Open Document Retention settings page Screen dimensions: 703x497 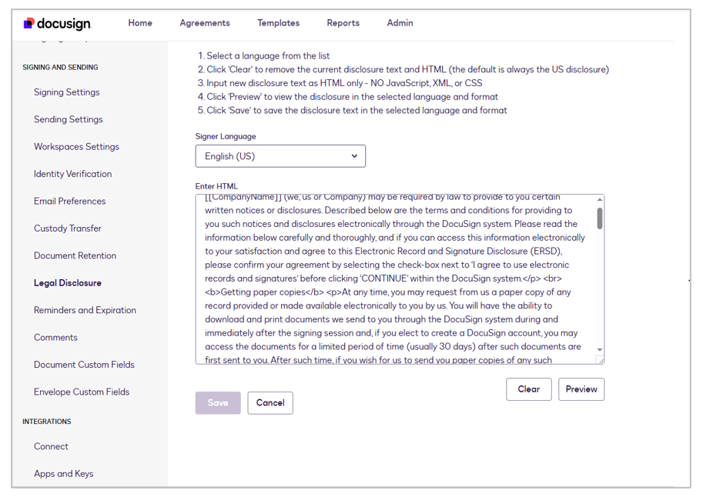click(x=75, y=255)
